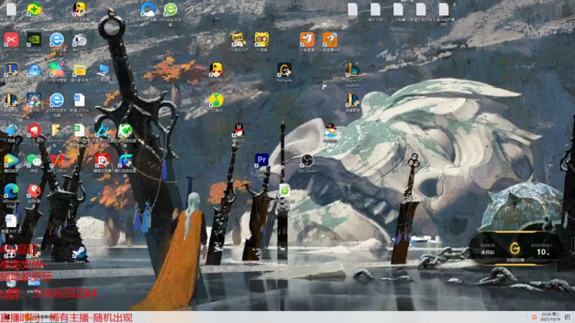Open the red parrot karaoke shortcut

[34, 191]
